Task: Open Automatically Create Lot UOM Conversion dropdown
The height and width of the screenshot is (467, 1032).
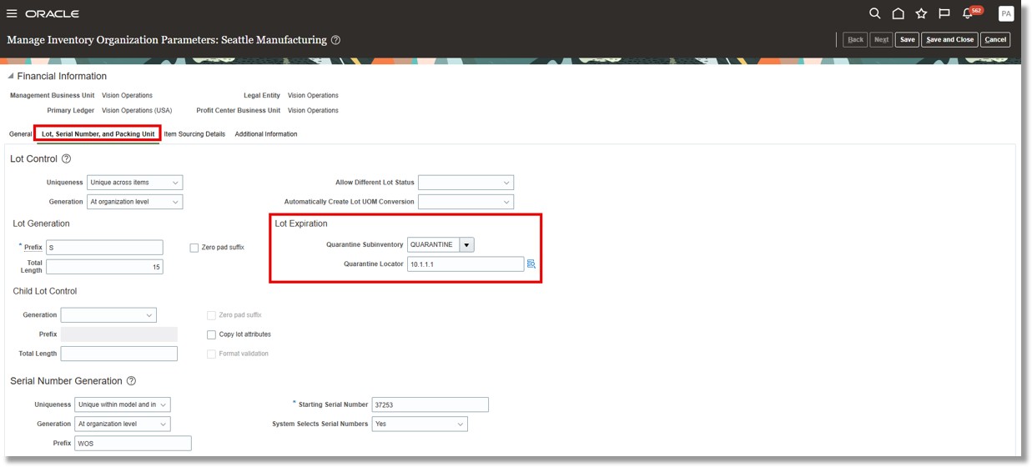Action: tap(466, 202)
